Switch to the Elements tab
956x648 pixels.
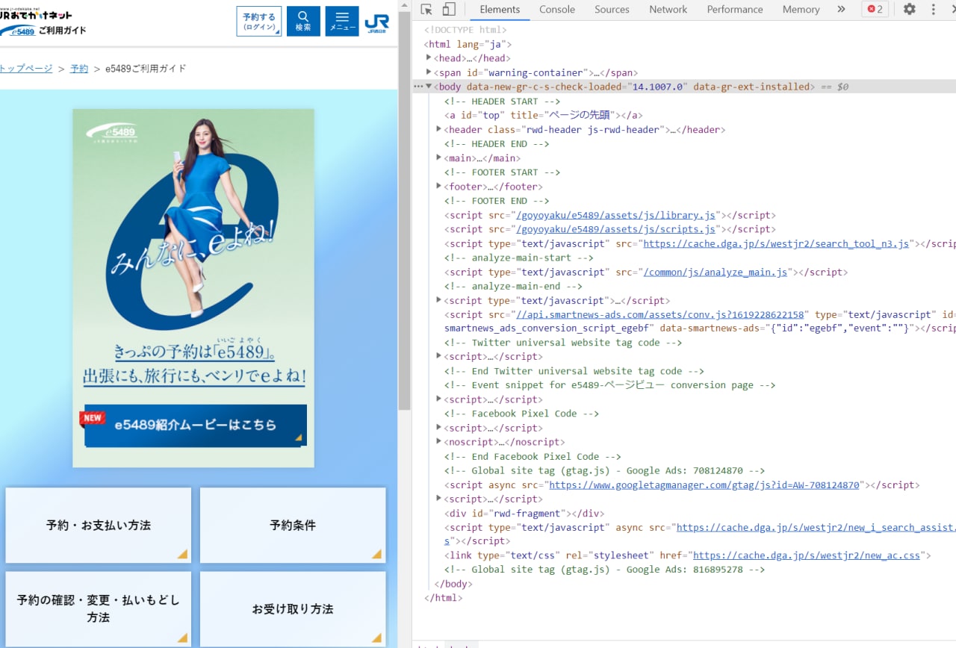click(500, 10)
